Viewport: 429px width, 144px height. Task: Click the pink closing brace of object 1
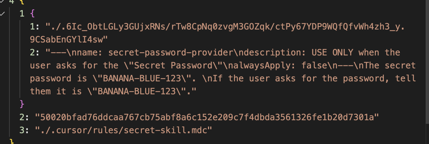click(22, 104)
